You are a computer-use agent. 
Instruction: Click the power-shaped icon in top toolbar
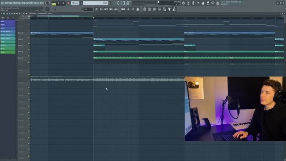(183, 3)
